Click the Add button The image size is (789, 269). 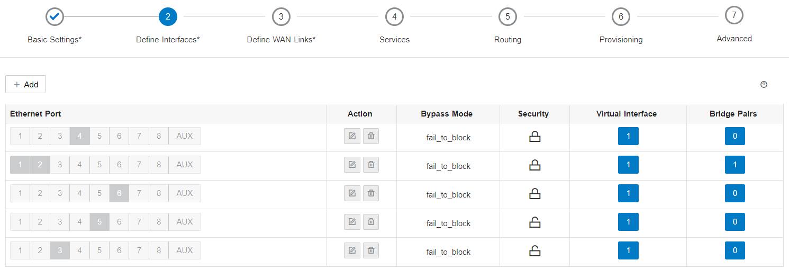pos(26,85)
